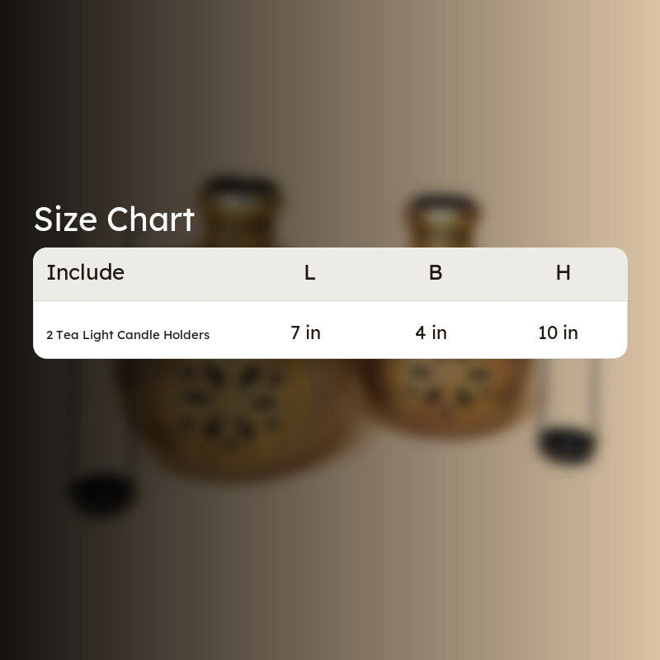Click the 7 in length value
Viewport: 660px width, 660px height.
click(305, 332)
